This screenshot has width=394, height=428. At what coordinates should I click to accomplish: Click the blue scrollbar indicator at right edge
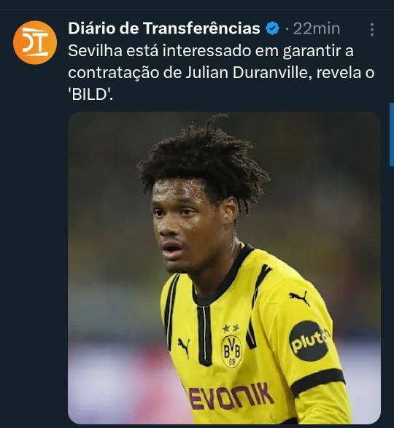(x=392, y=134)
